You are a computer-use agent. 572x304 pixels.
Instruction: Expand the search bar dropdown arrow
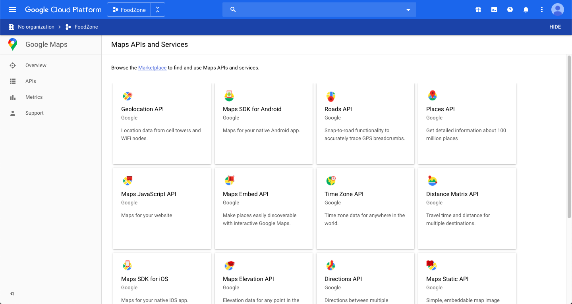[x=408, y=10]
